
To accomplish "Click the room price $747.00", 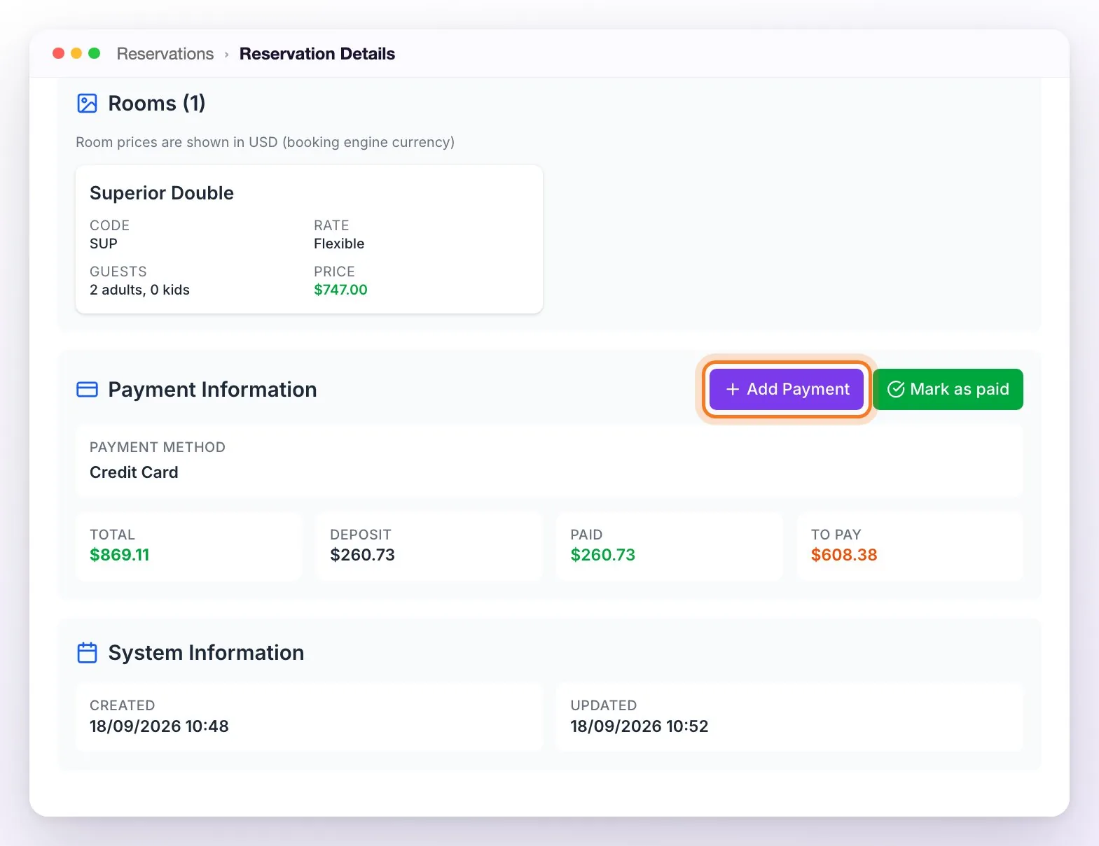I will [x=340, y=290].
